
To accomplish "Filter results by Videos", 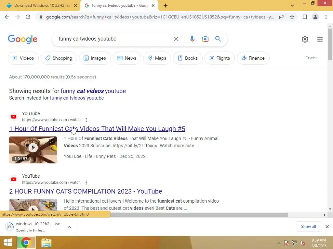I will coord(23,58).
